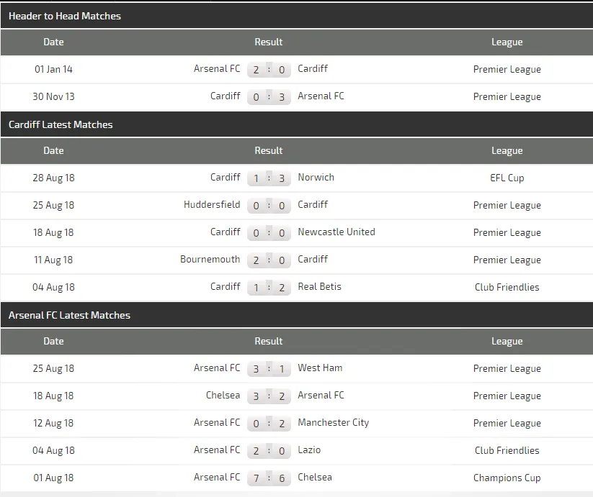Select the 01 Jan 14 match date
This screenshot has height=497, width=593.
[53, 69]
